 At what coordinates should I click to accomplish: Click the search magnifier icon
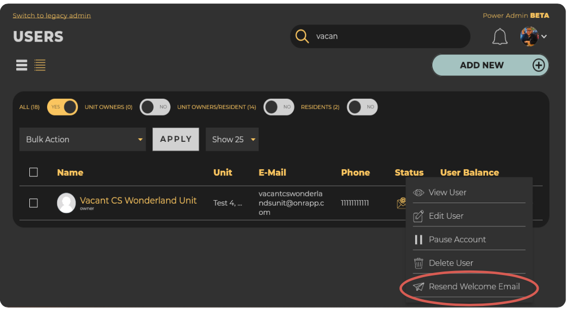pyautogui.click(x=302, y=36)
